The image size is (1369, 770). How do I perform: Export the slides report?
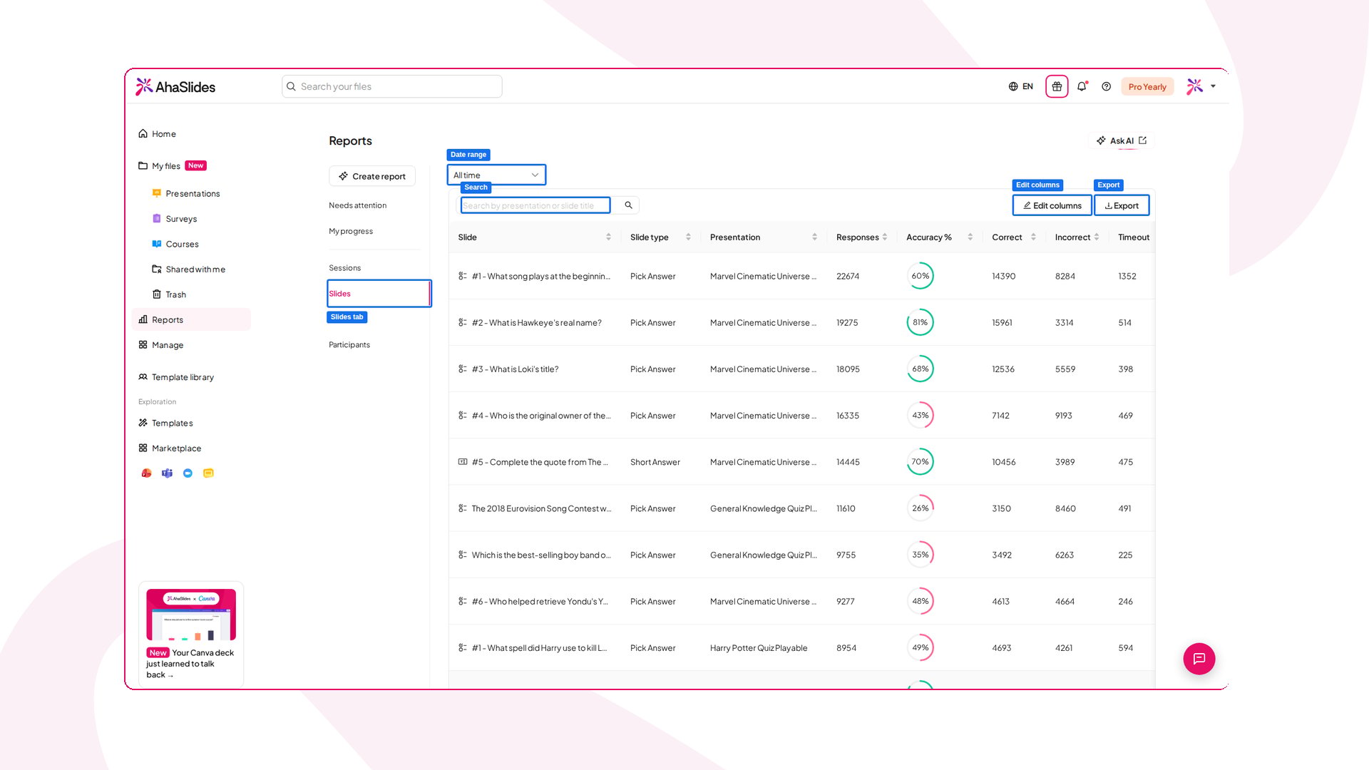1121,205
